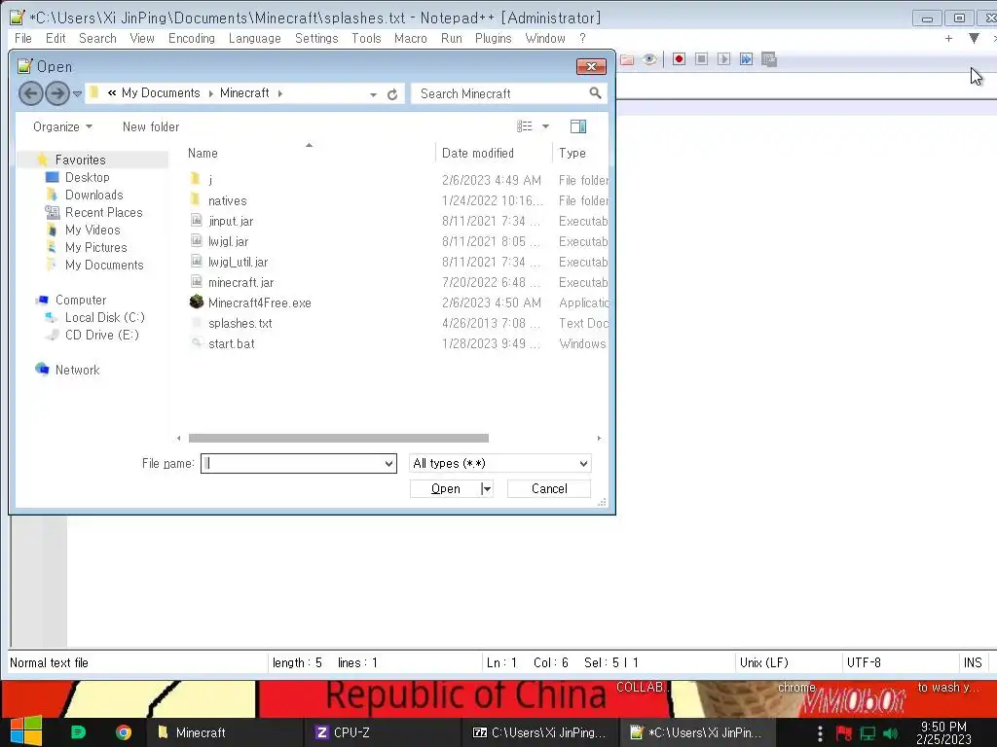Screen dimensions: 997x747
Task: Click the Save recorded macro icon
Action: pyautogui.click(x=769, y=59)
